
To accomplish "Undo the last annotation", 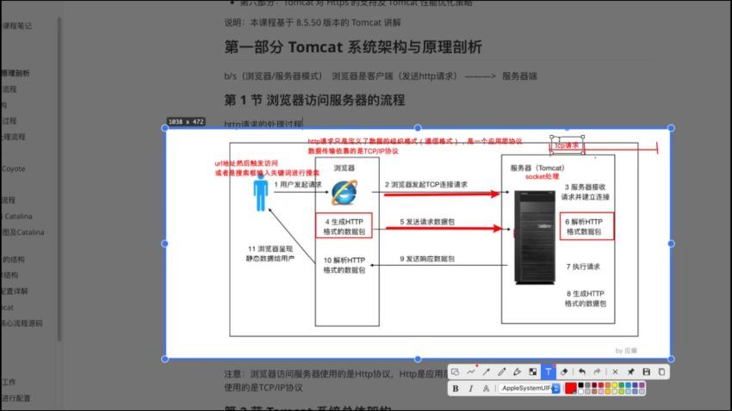I will coord(581,371).
